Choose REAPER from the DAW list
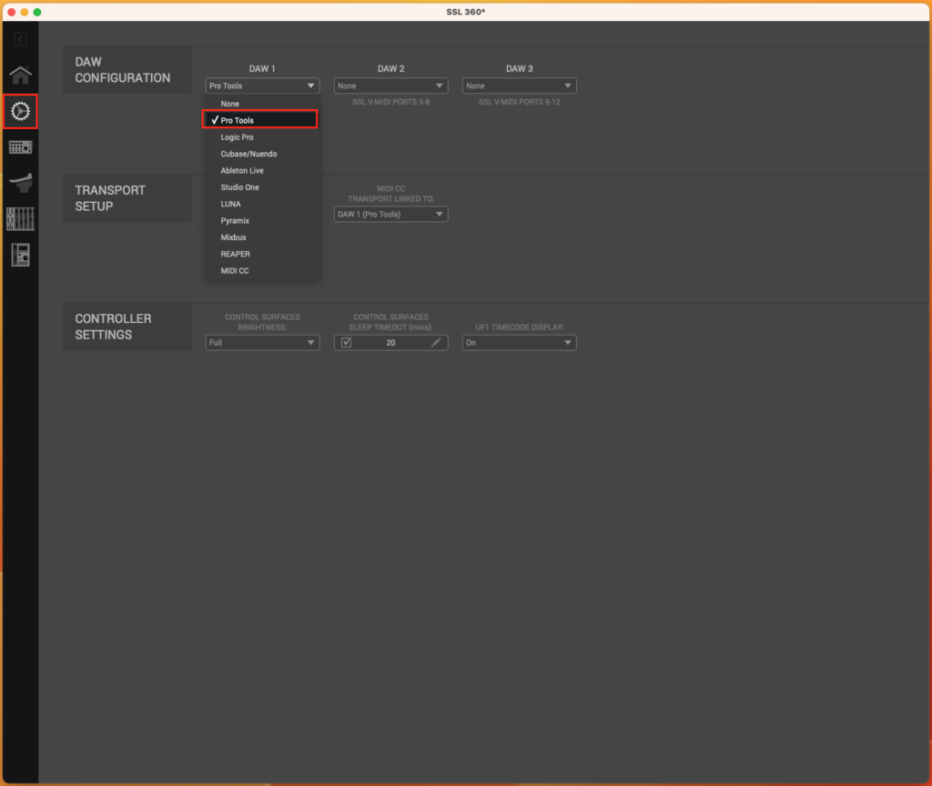The image size is (932, 786). 262,254
